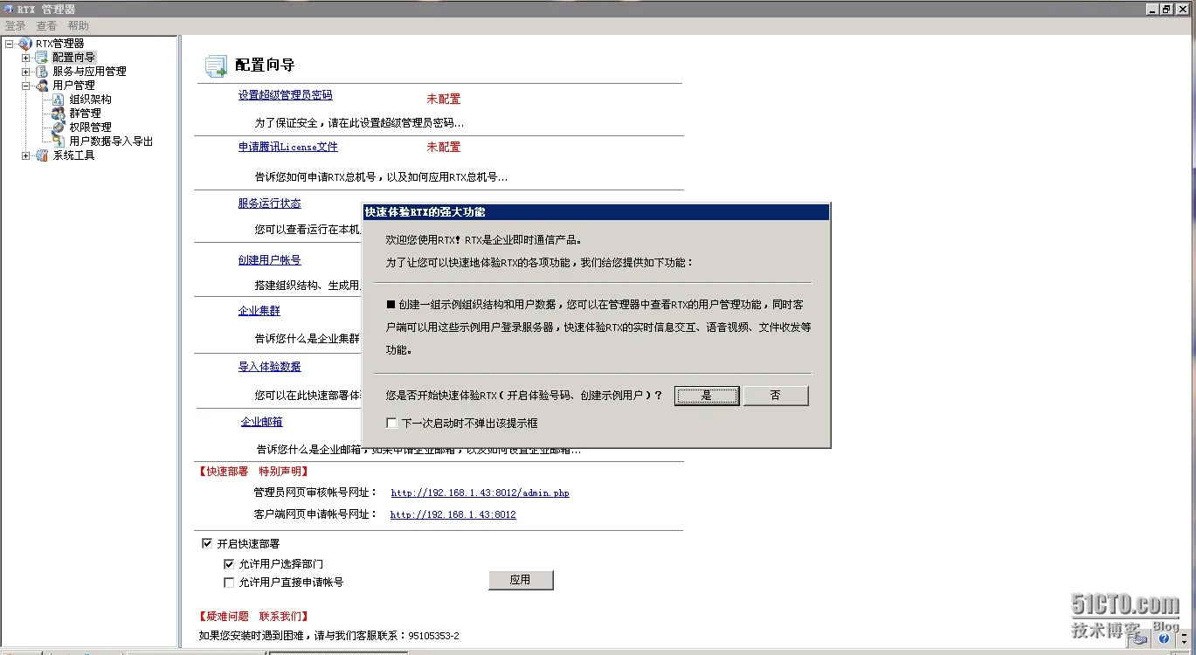
Task: Open the 设置超级管理员密码 link
Action: click(x=287, y=95)
